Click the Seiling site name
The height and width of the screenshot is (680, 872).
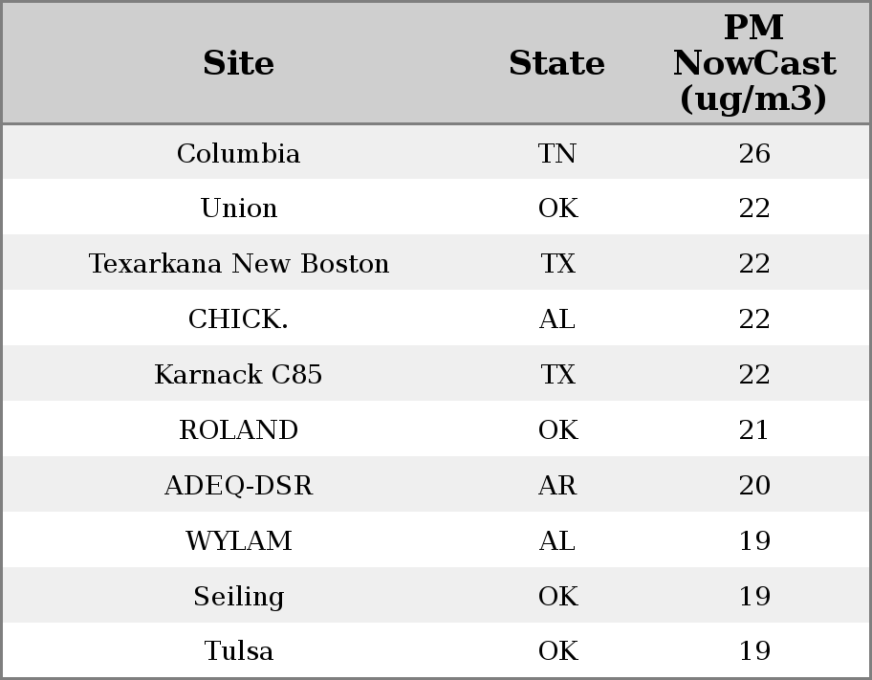click(239, 597)
